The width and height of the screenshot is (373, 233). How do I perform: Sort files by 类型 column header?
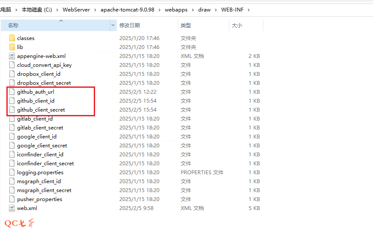point(186,26)
